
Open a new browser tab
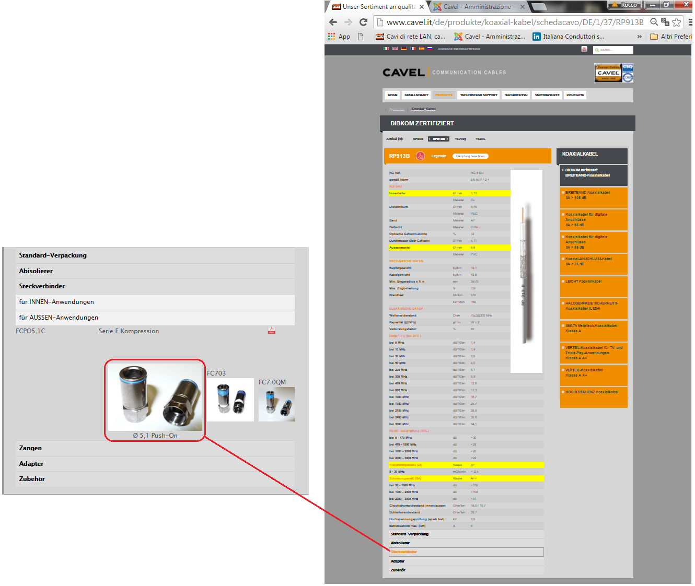539,7
